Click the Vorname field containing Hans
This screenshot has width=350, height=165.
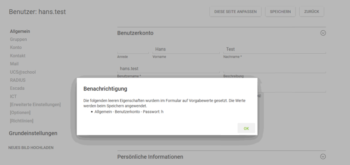tap(186, 49)
